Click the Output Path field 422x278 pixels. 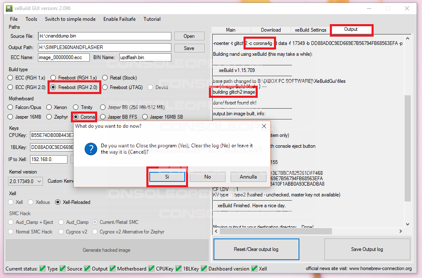[104, 47]
